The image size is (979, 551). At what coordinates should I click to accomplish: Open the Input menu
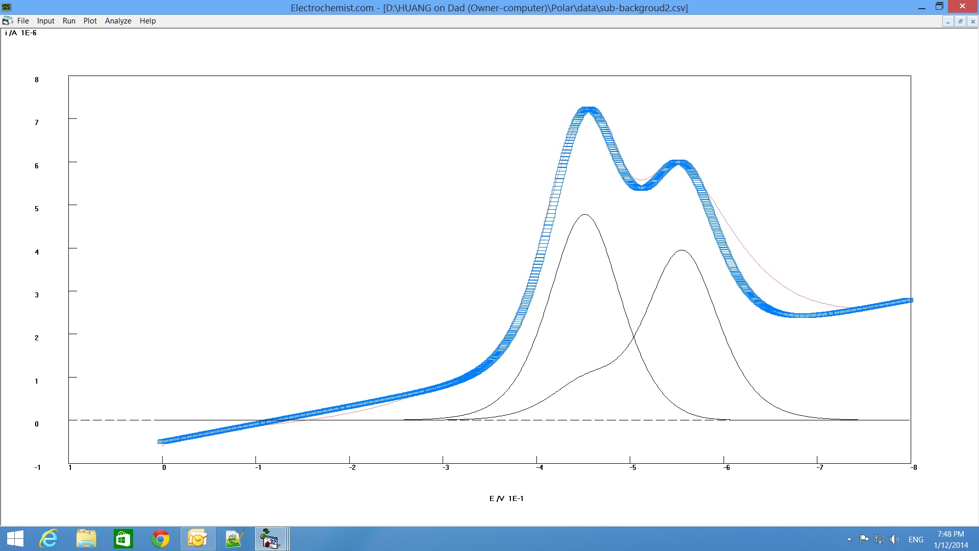[45, 21]
